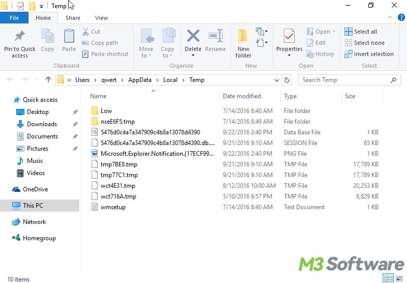
Task: Select Network in navigation pane
Action: pos(34,222)
